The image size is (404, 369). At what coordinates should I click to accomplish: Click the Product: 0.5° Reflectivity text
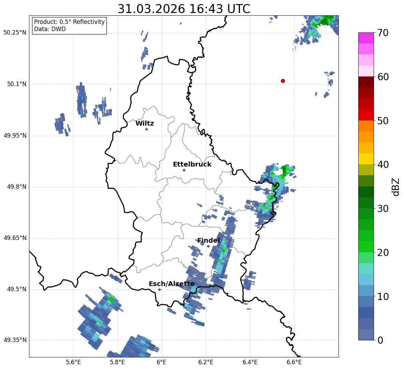point(69,22)
